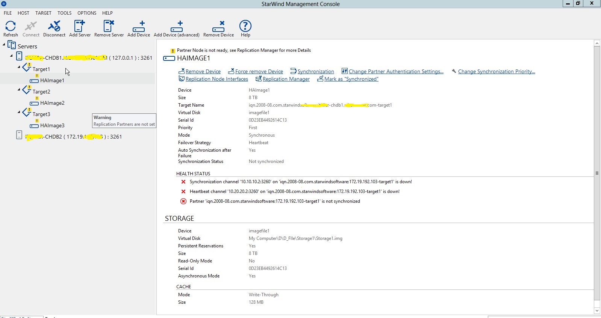Click the CHDB2 server icon in tree
The height and width of the screenshot is (318, 601).
19,135
